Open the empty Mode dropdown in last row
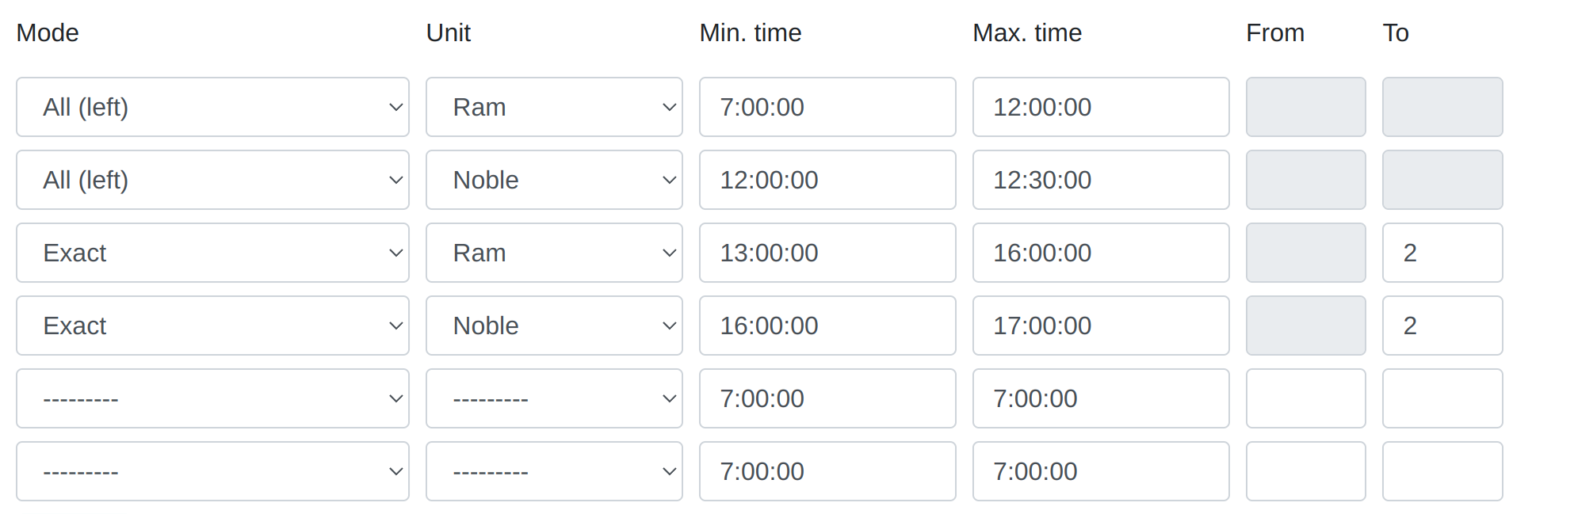 (212, 471)
